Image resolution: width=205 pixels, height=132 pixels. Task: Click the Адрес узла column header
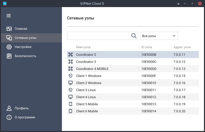(182, 47)
